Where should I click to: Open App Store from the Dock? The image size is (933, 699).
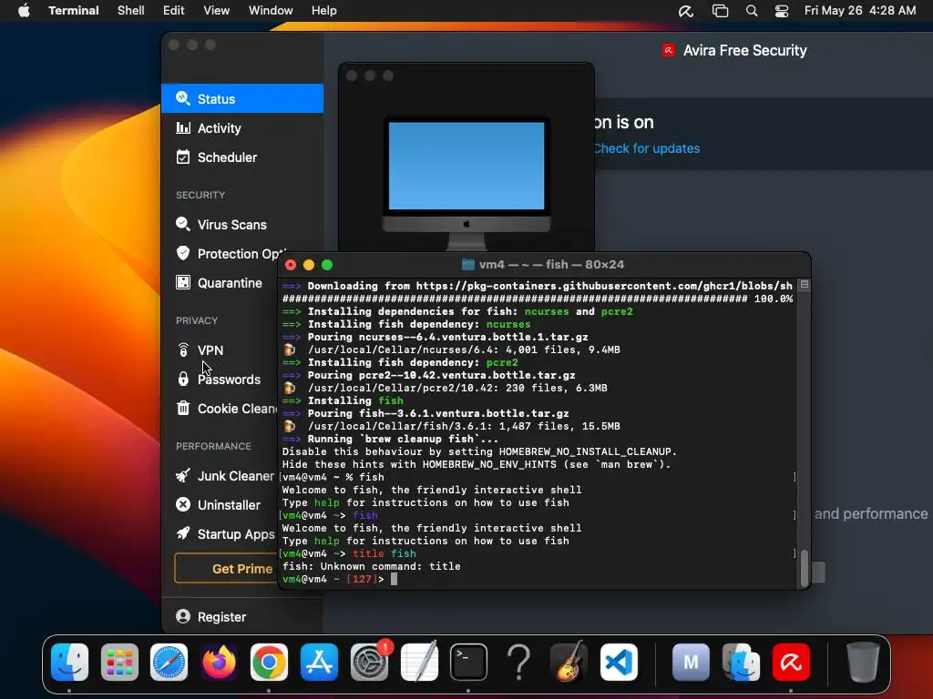tap(320, 662)
